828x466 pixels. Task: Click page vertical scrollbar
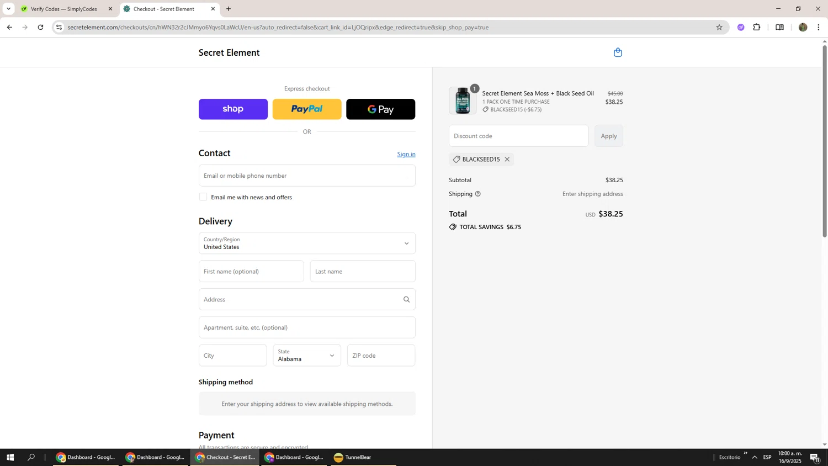(x=825, y=141)
